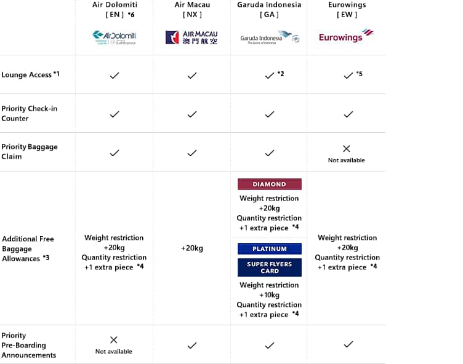Click the Garuda DIAMOND tier badge
Image resolution: width=463 pixels, height=364 pixels.
(269, 184)
